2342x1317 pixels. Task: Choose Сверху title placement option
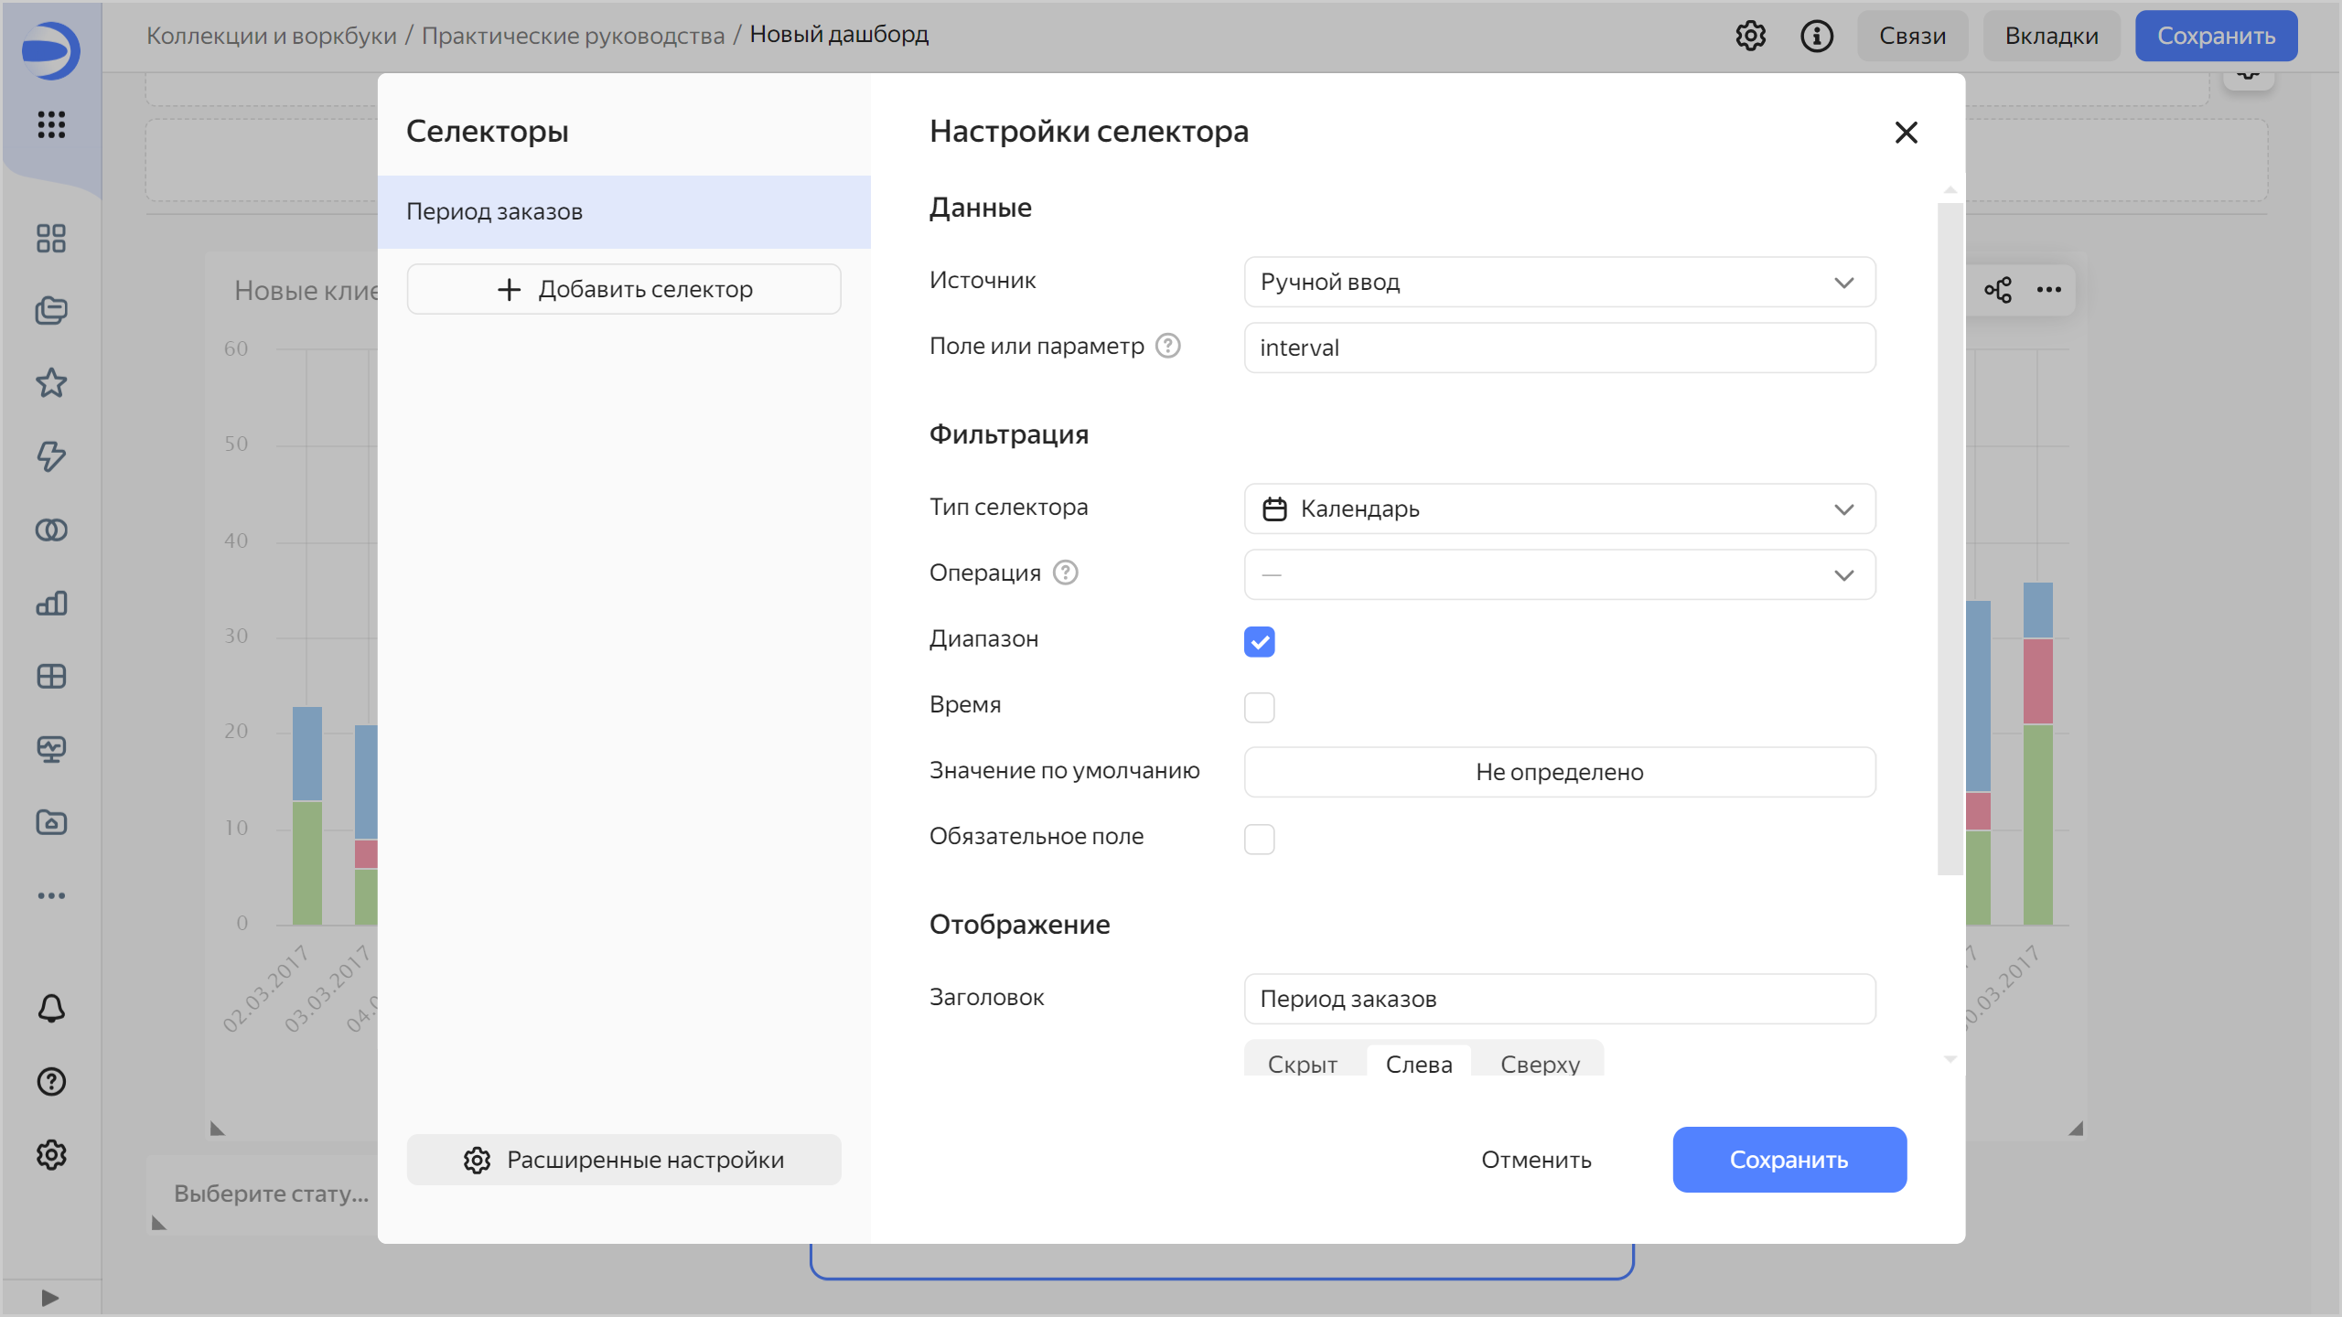1540,1064
